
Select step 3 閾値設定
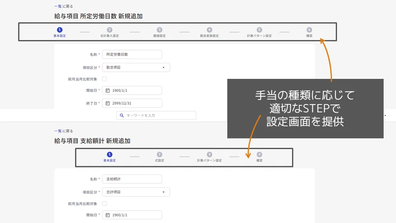(159, 32)
